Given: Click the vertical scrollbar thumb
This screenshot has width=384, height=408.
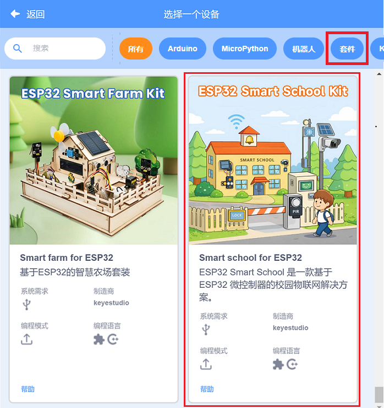Looking at the screenshot, I should (379, 394).
